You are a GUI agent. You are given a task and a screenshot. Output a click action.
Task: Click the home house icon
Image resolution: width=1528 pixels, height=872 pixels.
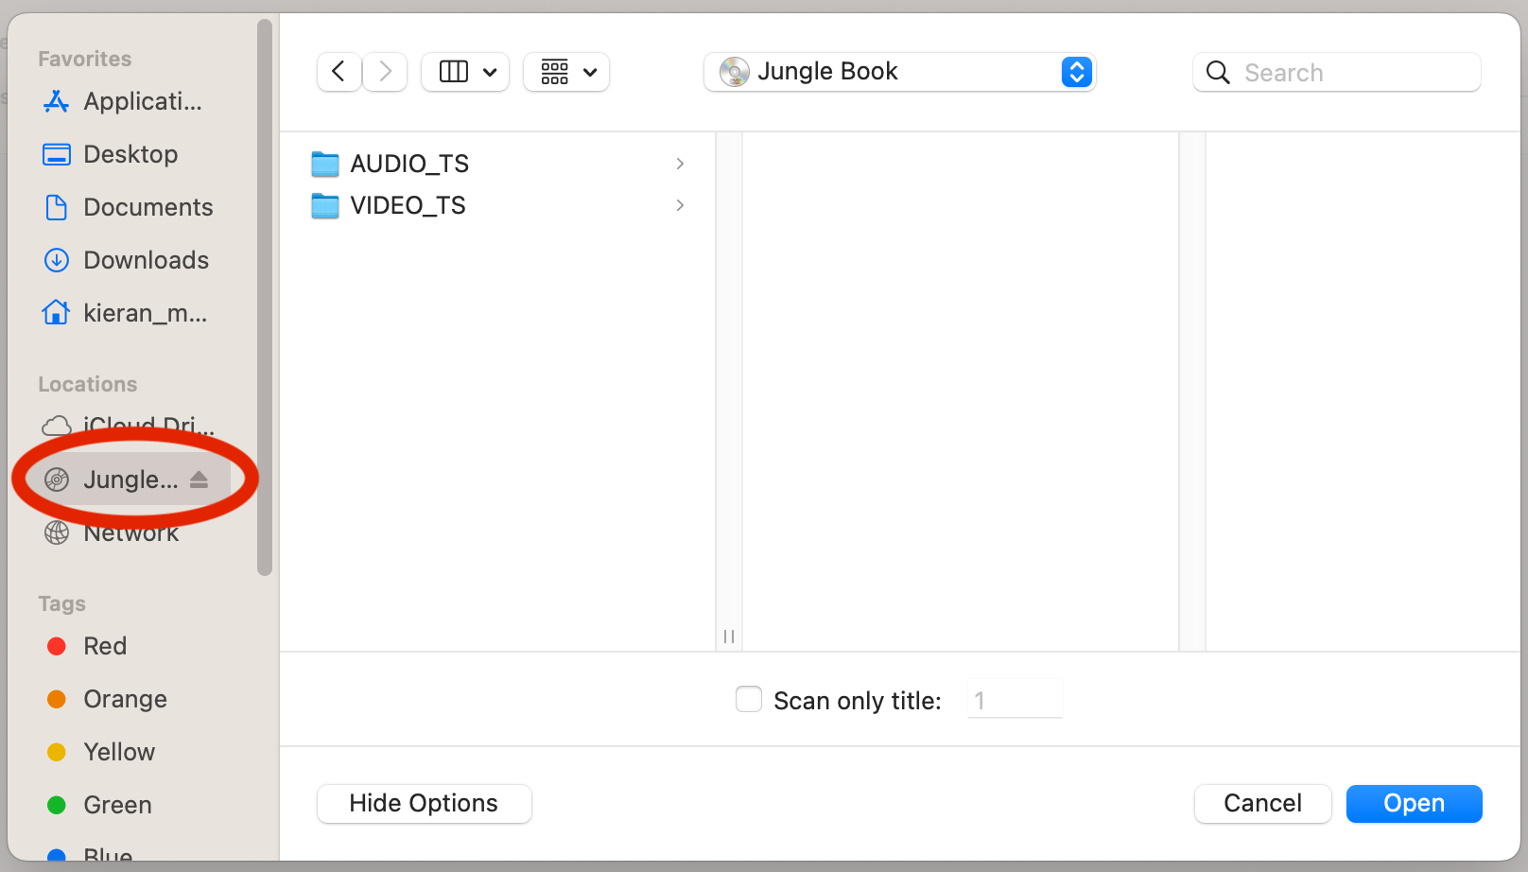pyautogui.click(x=57, y=312)
